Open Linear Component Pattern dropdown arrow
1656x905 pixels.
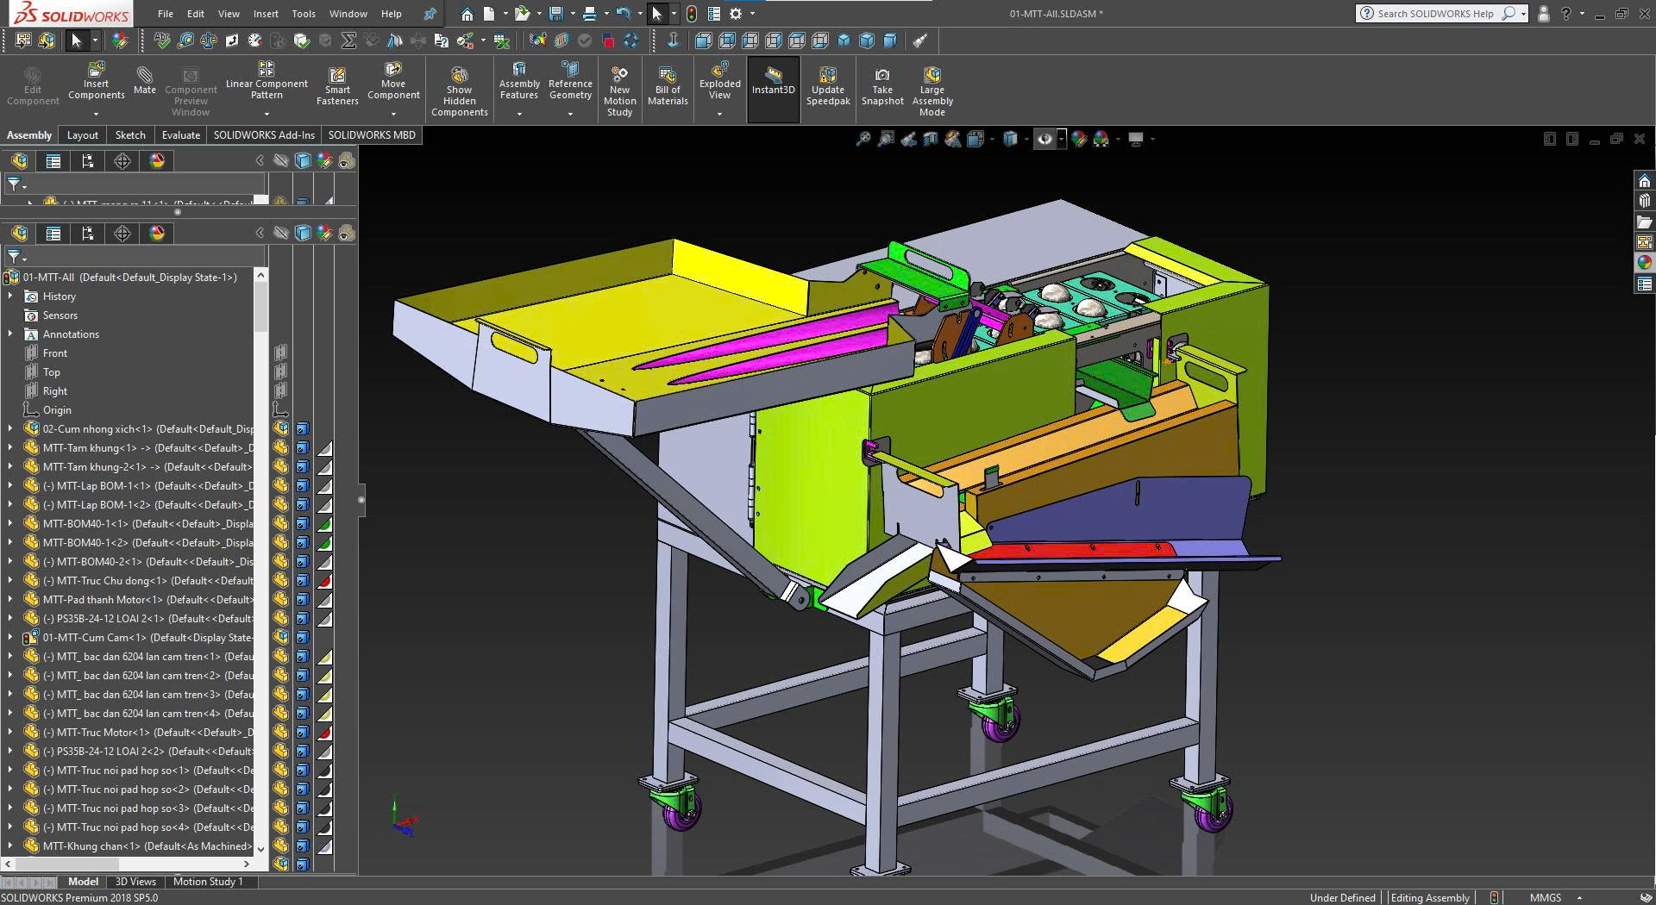point(267,114)
